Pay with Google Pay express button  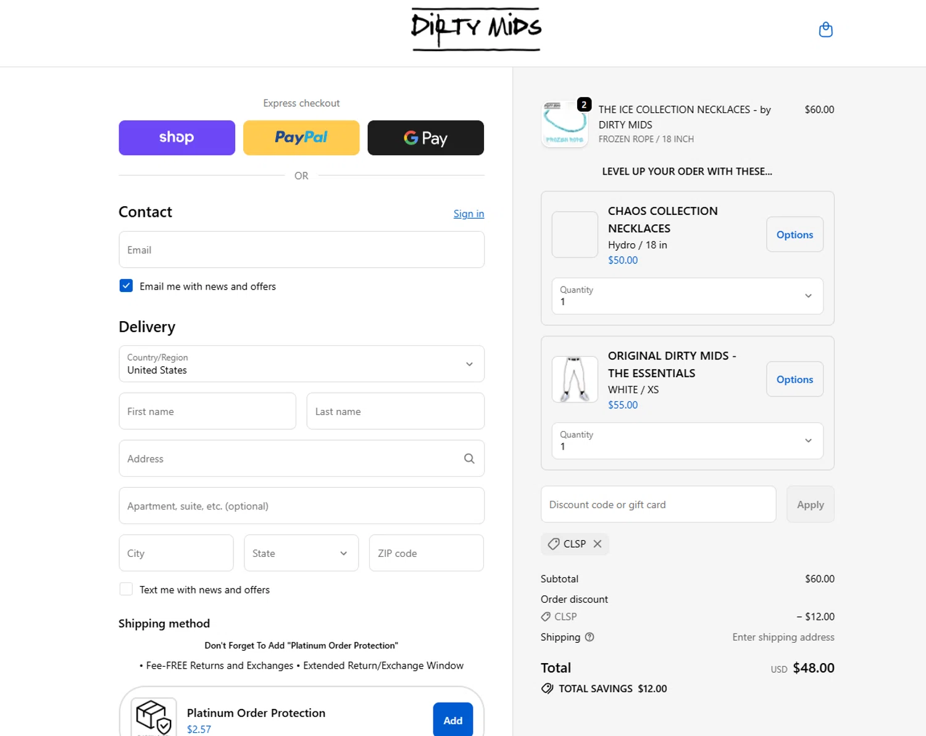(425, 138)
